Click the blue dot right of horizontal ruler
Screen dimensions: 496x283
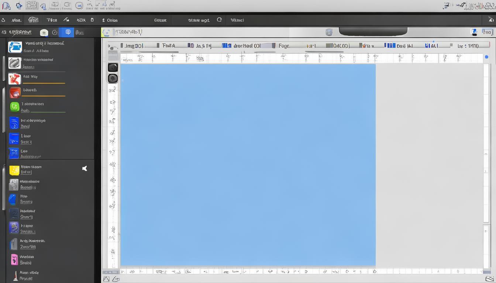tap(486, 57)
